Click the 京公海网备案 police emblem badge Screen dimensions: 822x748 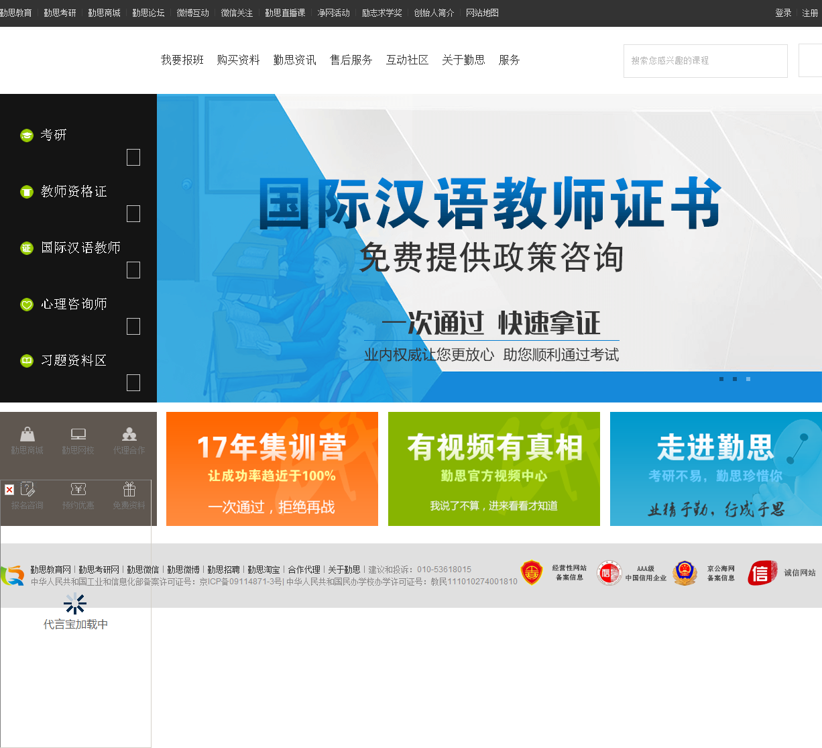point(685,573)
